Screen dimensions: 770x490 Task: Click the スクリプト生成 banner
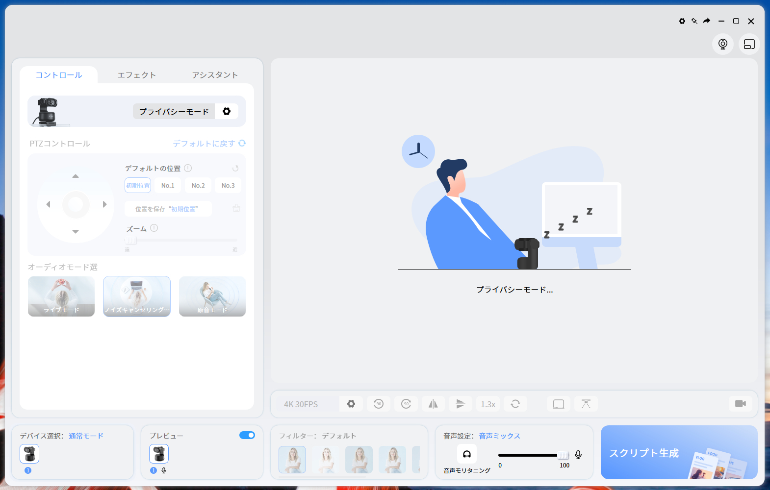click(679, 452)
